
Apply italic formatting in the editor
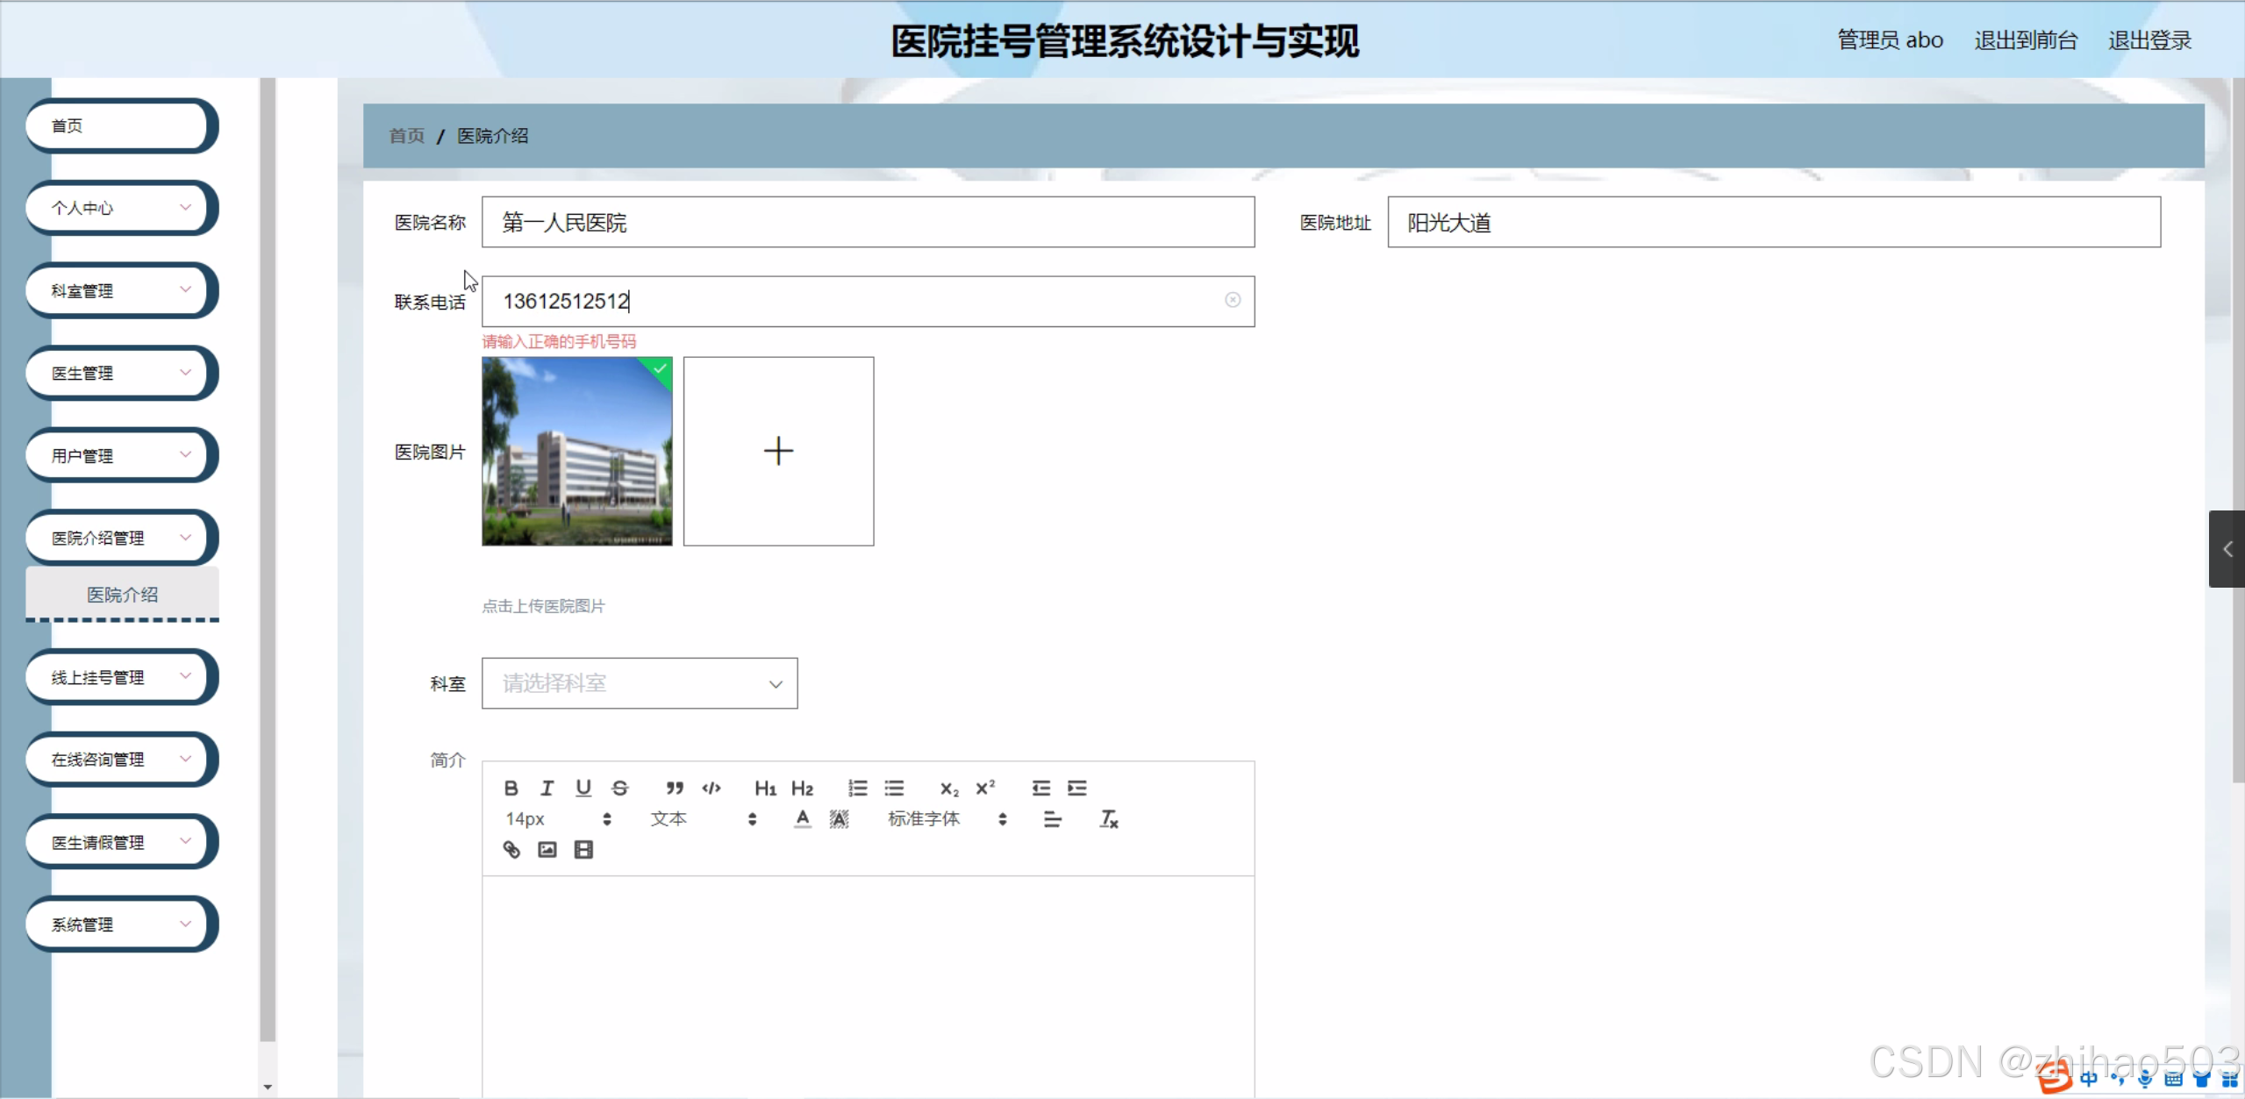(x=547, y=787)
